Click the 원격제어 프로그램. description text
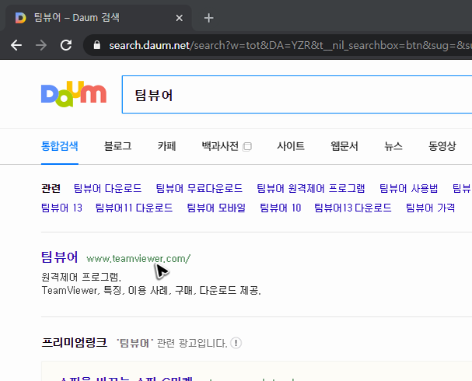The height and width of the screenshot is (381, 472). tap(82, 277)
